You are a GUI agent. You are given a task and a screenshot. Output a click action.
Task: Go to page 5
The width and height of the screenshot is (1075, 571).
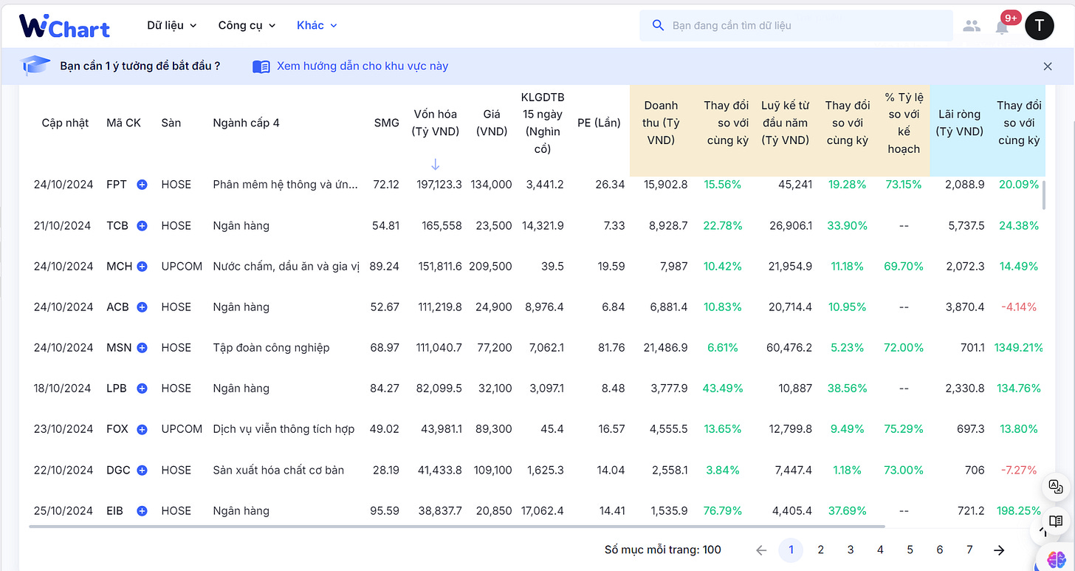(x=910, y=550)
